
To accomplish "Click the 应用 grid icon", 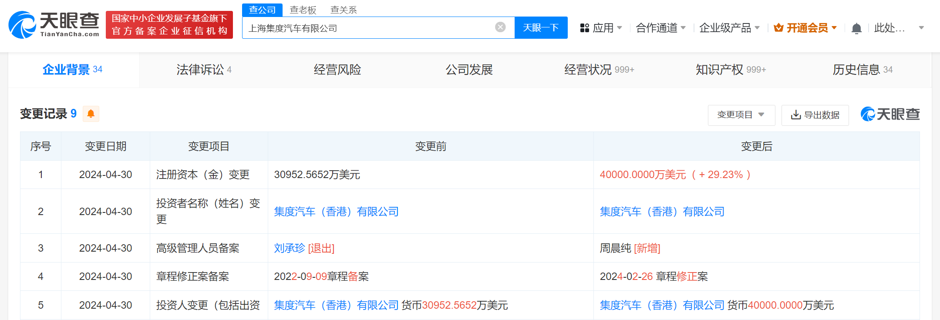I will (x=584, y=28).
